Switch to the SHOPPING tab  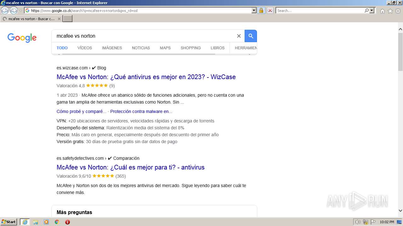[190, 48]
